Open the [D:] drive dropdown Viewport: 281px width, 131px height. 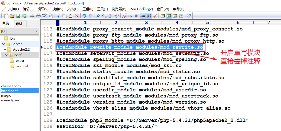[20, 31]
